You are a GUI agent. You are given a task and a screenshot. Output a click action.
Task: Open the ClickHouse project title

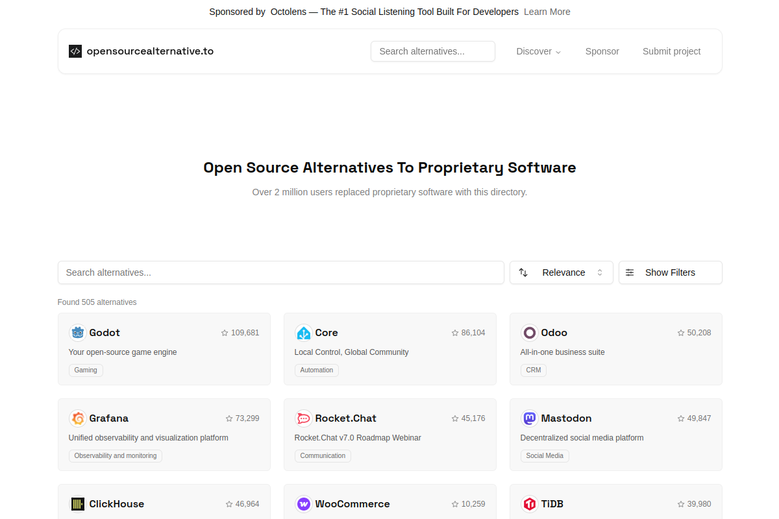click(117, 504)
